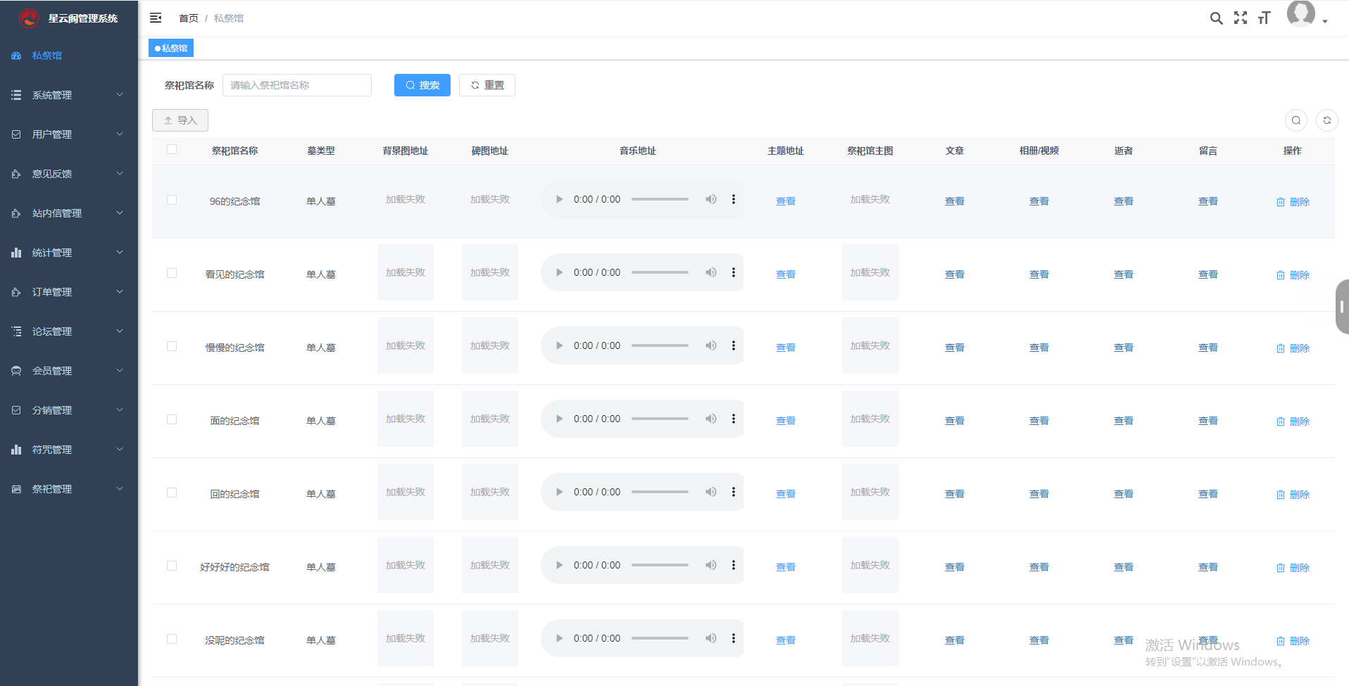Open audio options menu in 回的纪念馆 row
The image size is (1349, 686).
pos(734,492)
